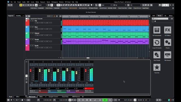Image resolution: width=181 pixels, height=102 pixels.
Task: Click the Audio Inputs status item
Action: 37,8
